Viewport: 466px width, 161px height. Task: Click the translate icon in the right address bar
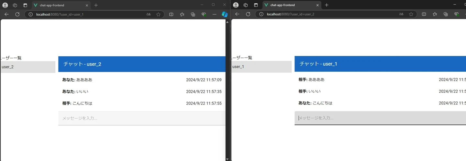pyautogui.click(x=401, y=14)
